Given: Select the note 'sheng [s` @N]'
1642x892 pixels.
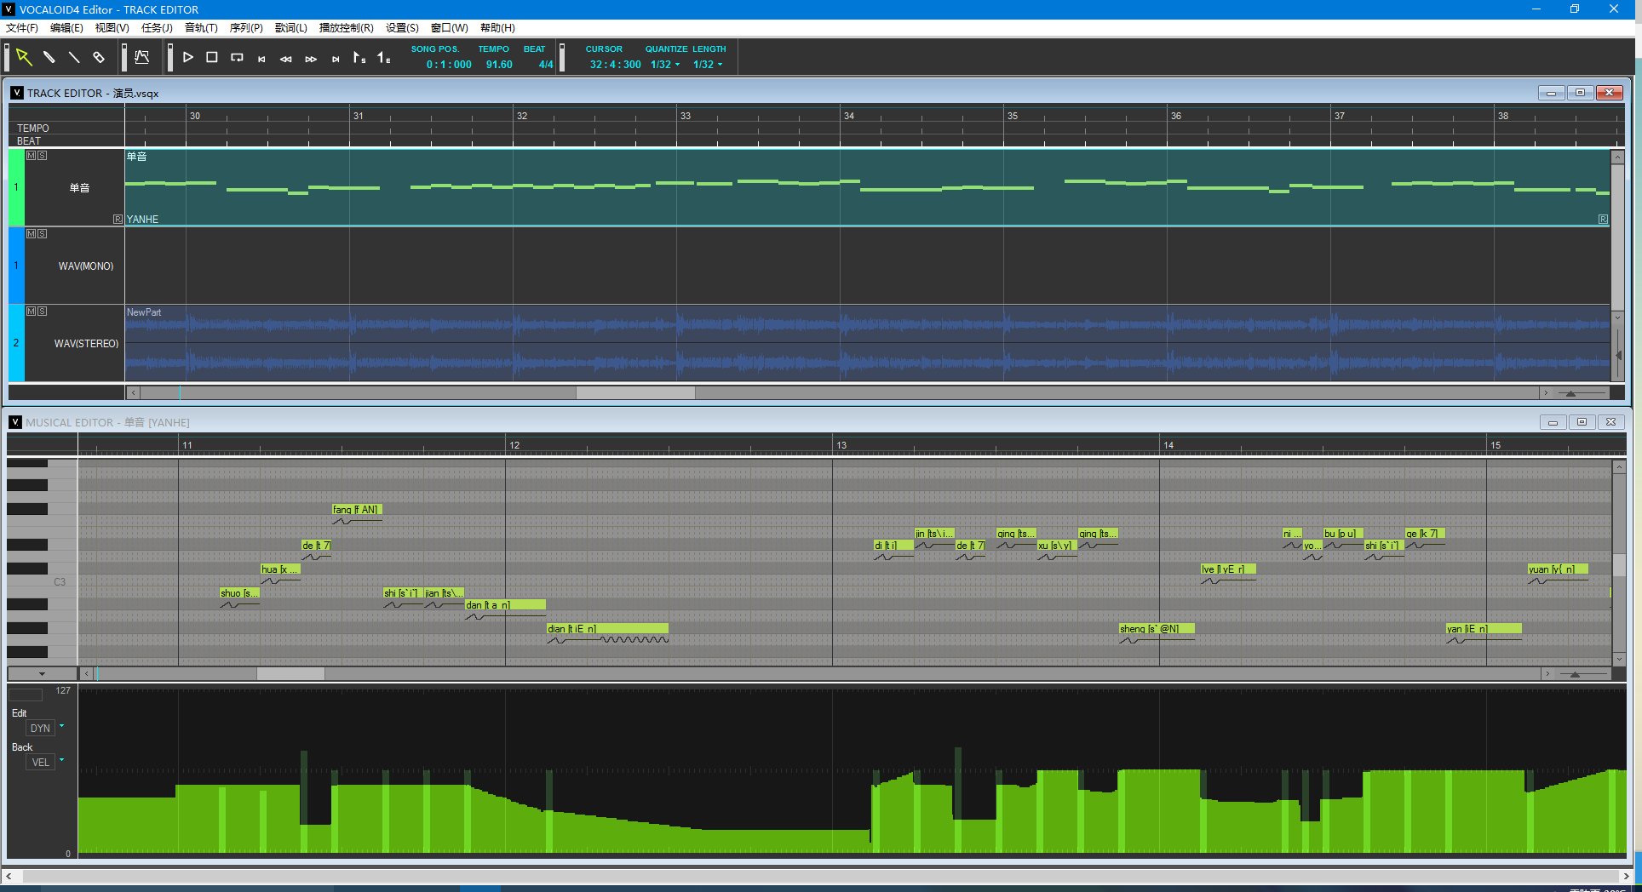Looking at the screenshot, I should pyautogui.click(x=1157, y=629).
